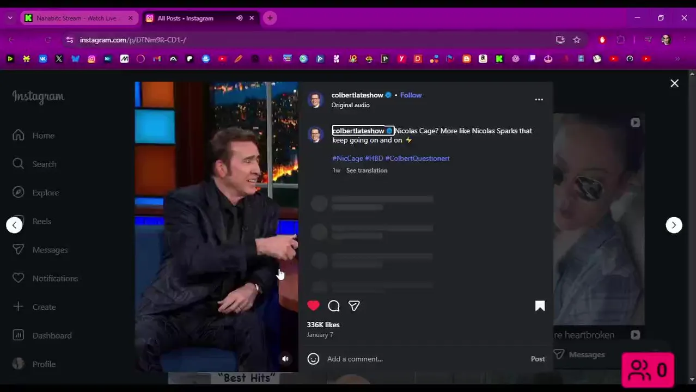Go to the next post arrow

click(x=674, y=225)
